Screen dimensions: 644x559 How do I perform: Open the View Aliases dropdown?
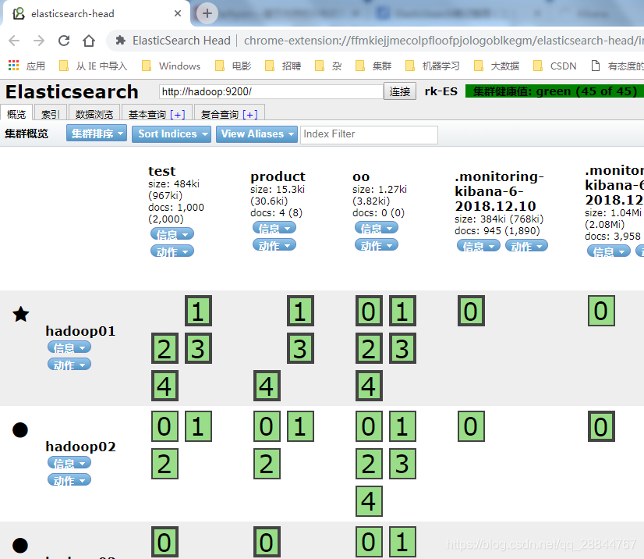coord(257,134)
